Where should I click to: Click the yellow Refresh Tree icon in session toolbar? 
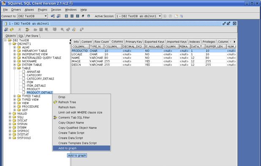12,29
